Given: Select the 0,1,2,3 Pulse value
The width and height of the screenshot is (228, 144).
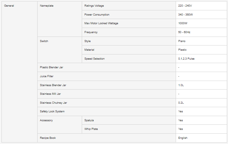Looking at the screenshot, I should (x=188, y=59).
